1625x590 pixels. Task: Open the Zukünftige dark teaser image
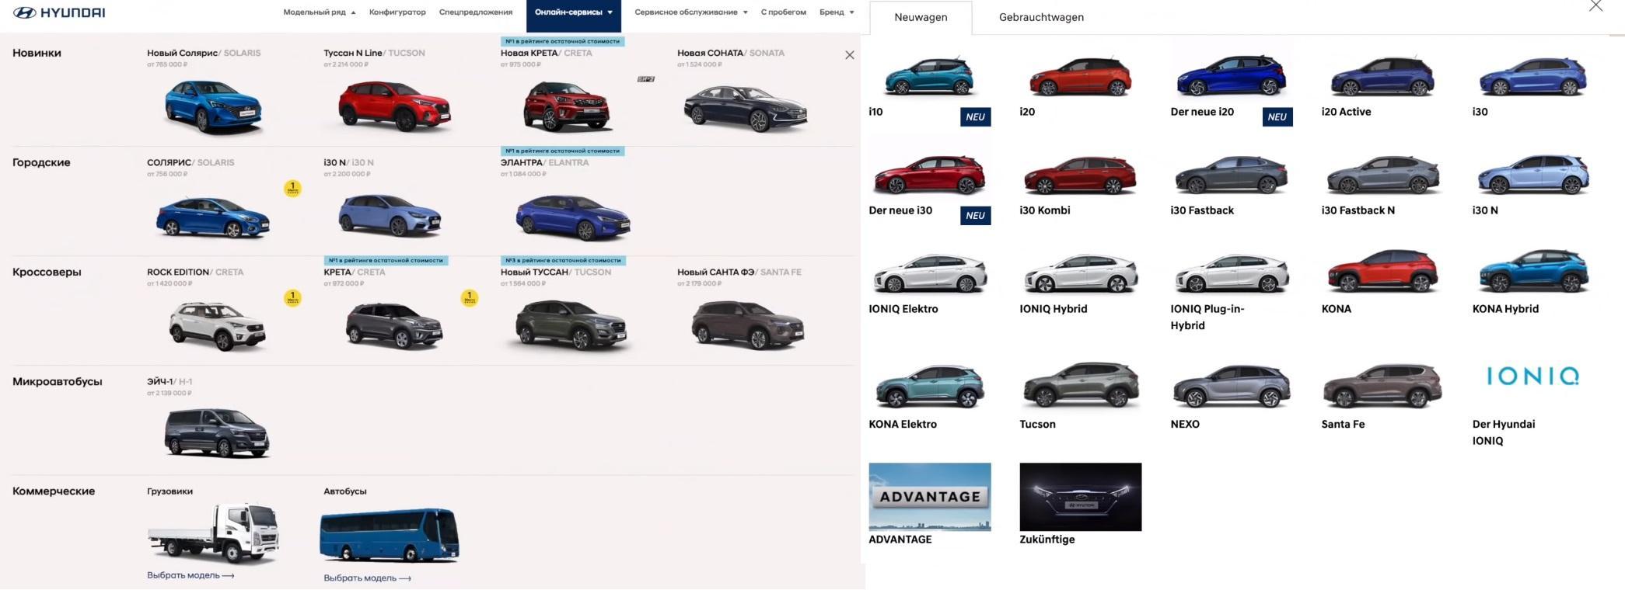(x=1080, y=497)
